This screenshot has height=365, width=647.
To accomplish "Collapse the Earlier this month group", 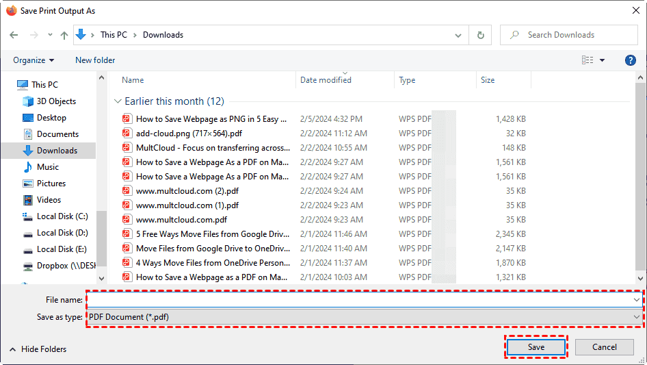I will point(118,101).
